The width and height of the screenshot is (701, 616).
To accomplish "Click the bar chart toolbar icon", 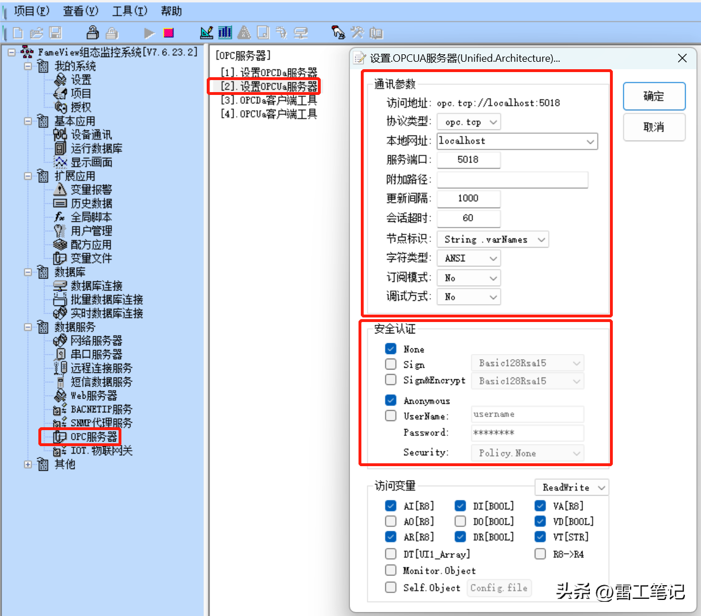I will (x=225, y=33).
